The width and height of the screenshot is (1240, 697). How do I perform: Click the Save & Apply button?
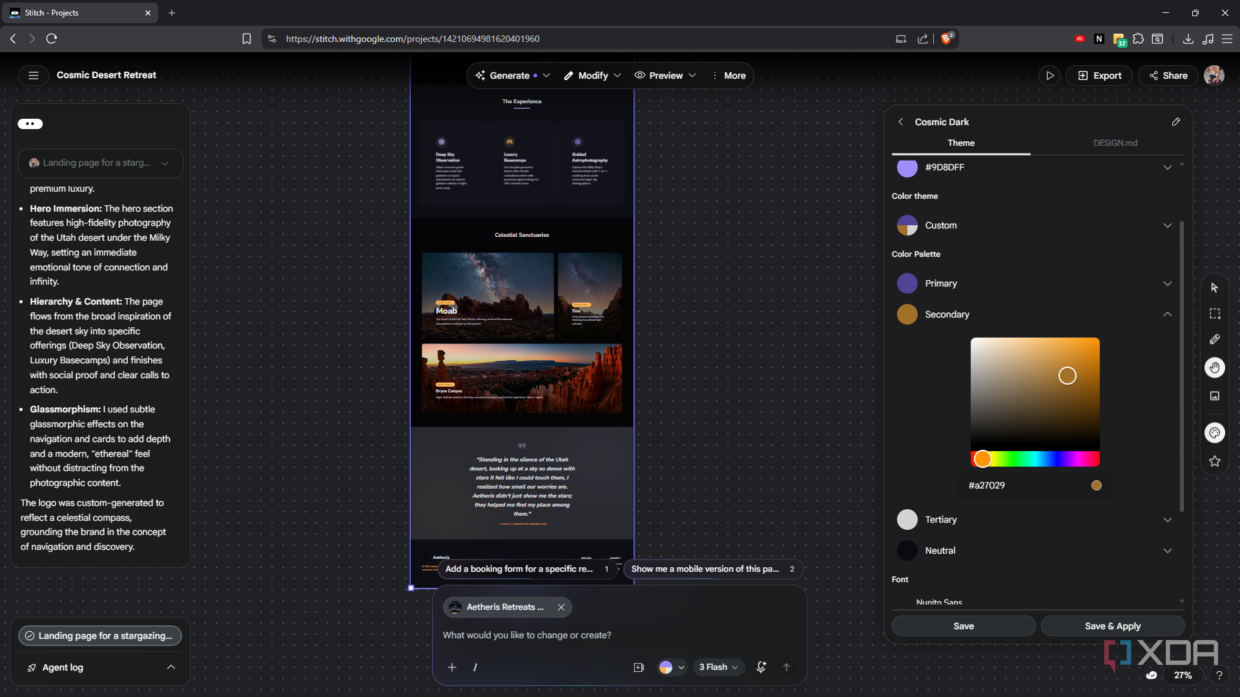pos(1112,626)
